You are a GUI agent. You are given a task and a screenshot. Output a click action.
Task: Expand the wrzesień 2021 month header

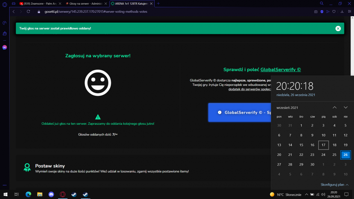[x=287, y=108]
